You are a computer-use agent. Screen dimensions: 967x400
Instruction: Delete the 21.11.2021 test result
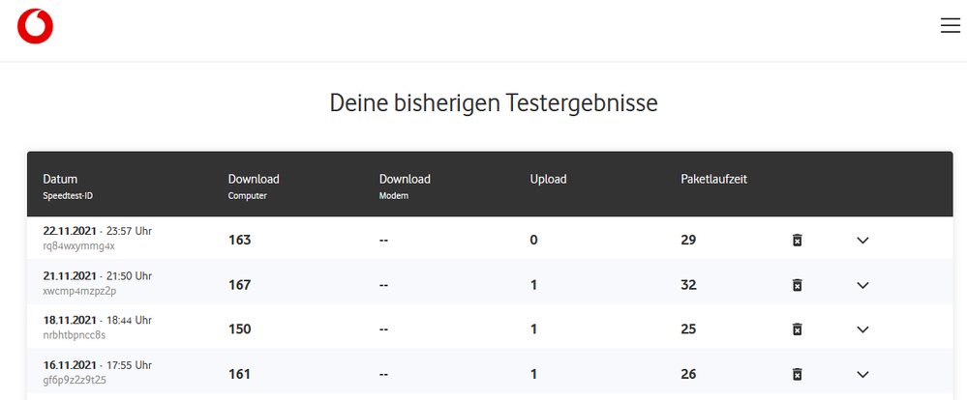tap(797, 284)
